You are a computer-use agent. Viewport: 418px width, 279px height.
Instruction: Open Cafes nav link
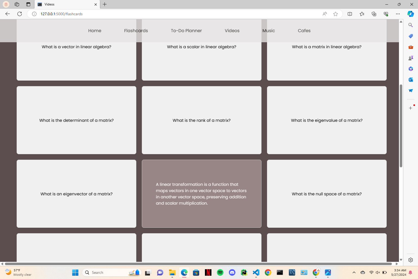(x=304, y=31)
